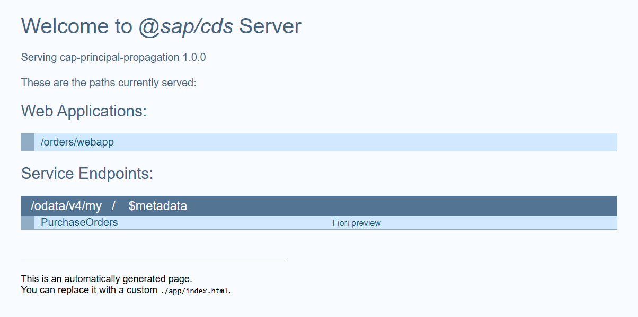Image resolution: width=638 pixels, height=317 pixels.
Task: Select the 'Welcome to @sap/cds Server' heading
Action: click(161, 26)
